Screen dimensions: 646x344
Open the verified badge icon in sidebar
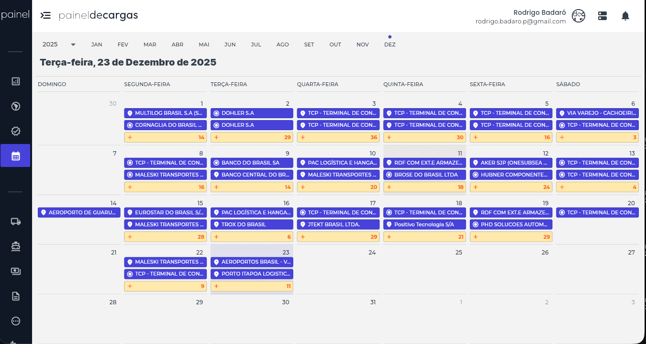tap(16, 131)
